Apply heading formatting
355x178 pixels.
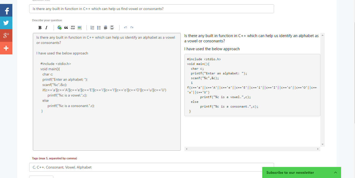(106, 28)
